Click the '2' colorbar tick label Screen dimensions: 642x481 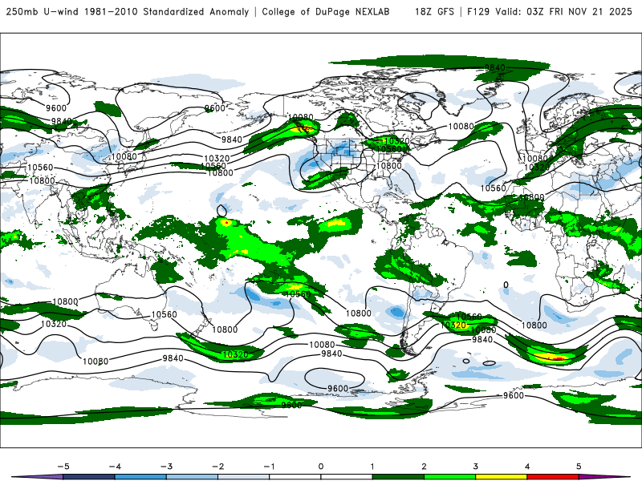[x=425, y=467]
